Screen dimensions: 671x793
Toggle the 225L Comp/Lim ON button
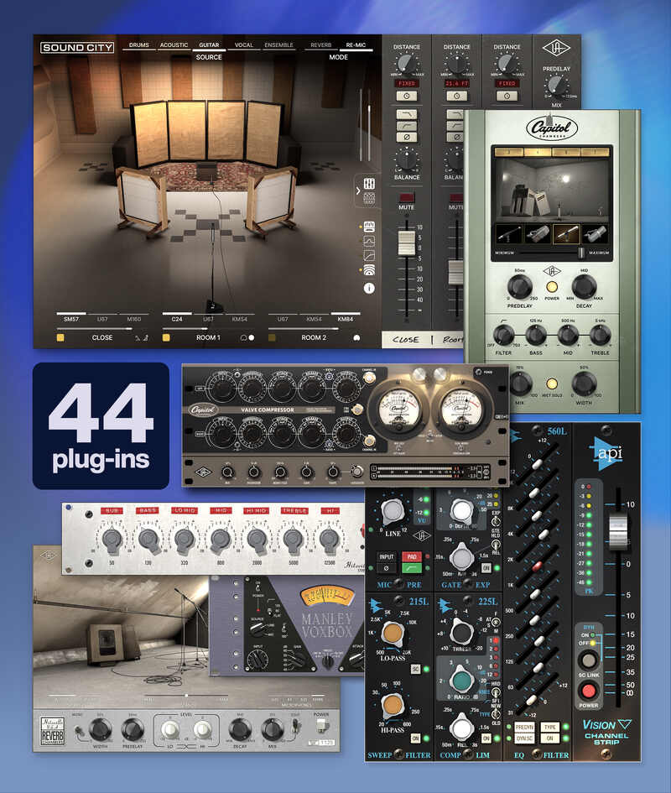tap(486, 738)
